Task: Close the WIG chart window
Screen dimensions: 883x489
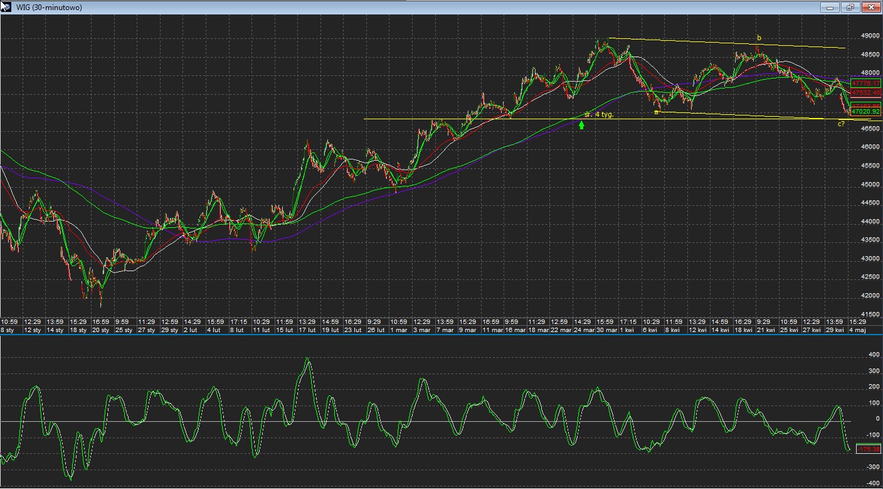Action: coord(871,8)
